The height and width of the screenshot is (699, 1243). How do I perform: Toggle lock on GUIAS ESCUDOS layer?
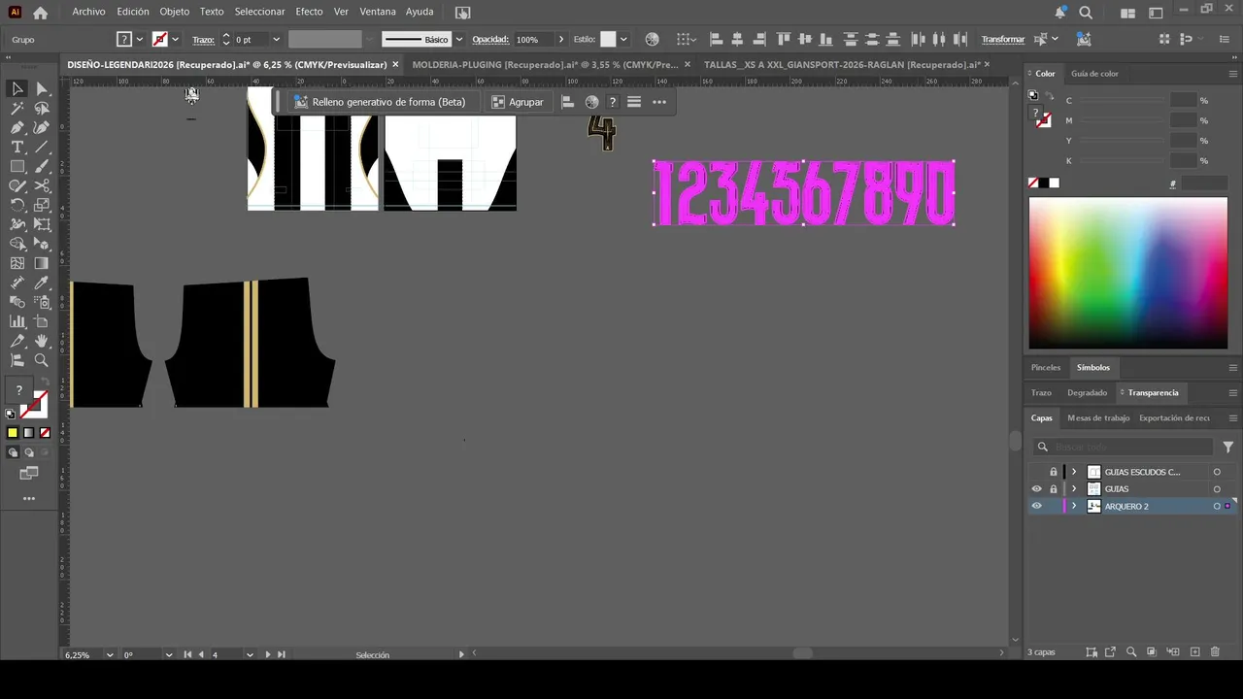coord(1053,472)
